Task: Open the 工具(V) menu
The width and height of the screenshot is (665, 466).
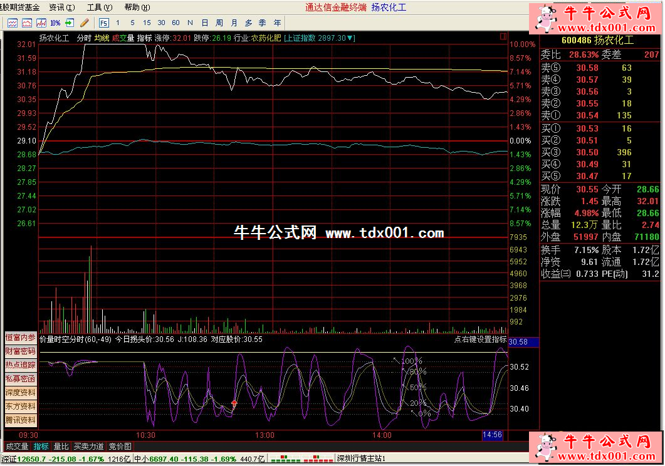Action: click(100, 7)
